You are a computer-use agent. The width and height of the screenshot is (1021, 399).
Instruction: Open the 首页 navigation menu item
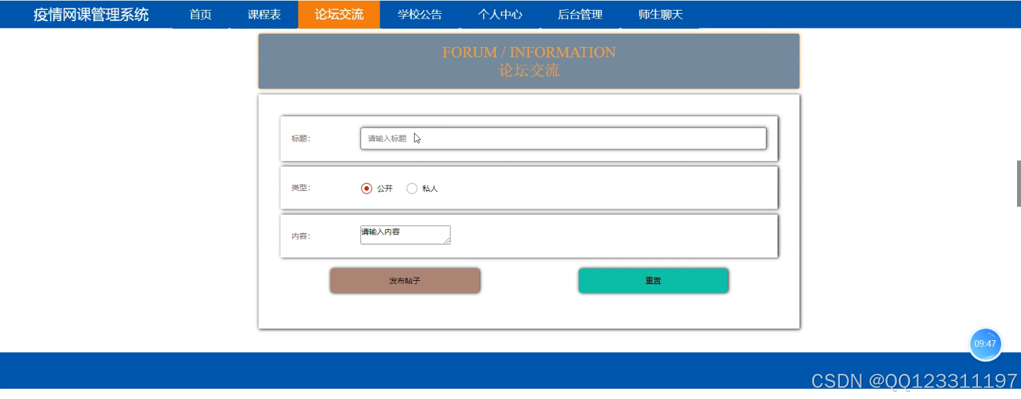(200, 13)
